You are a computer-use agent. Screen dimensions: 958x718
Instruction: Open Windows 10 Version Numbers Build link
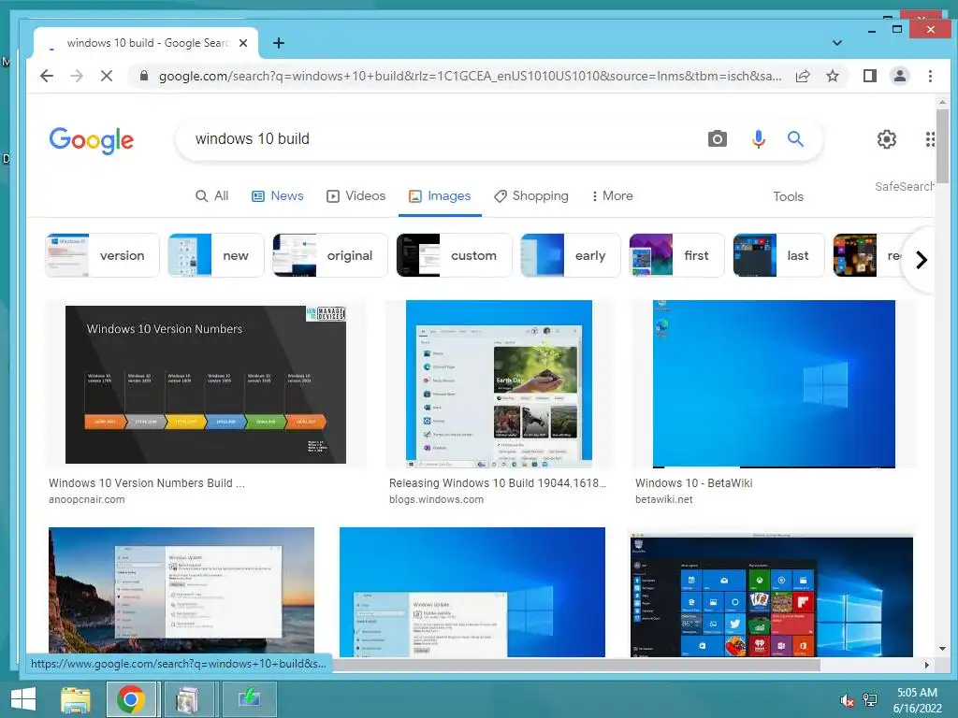pos(147,483)
